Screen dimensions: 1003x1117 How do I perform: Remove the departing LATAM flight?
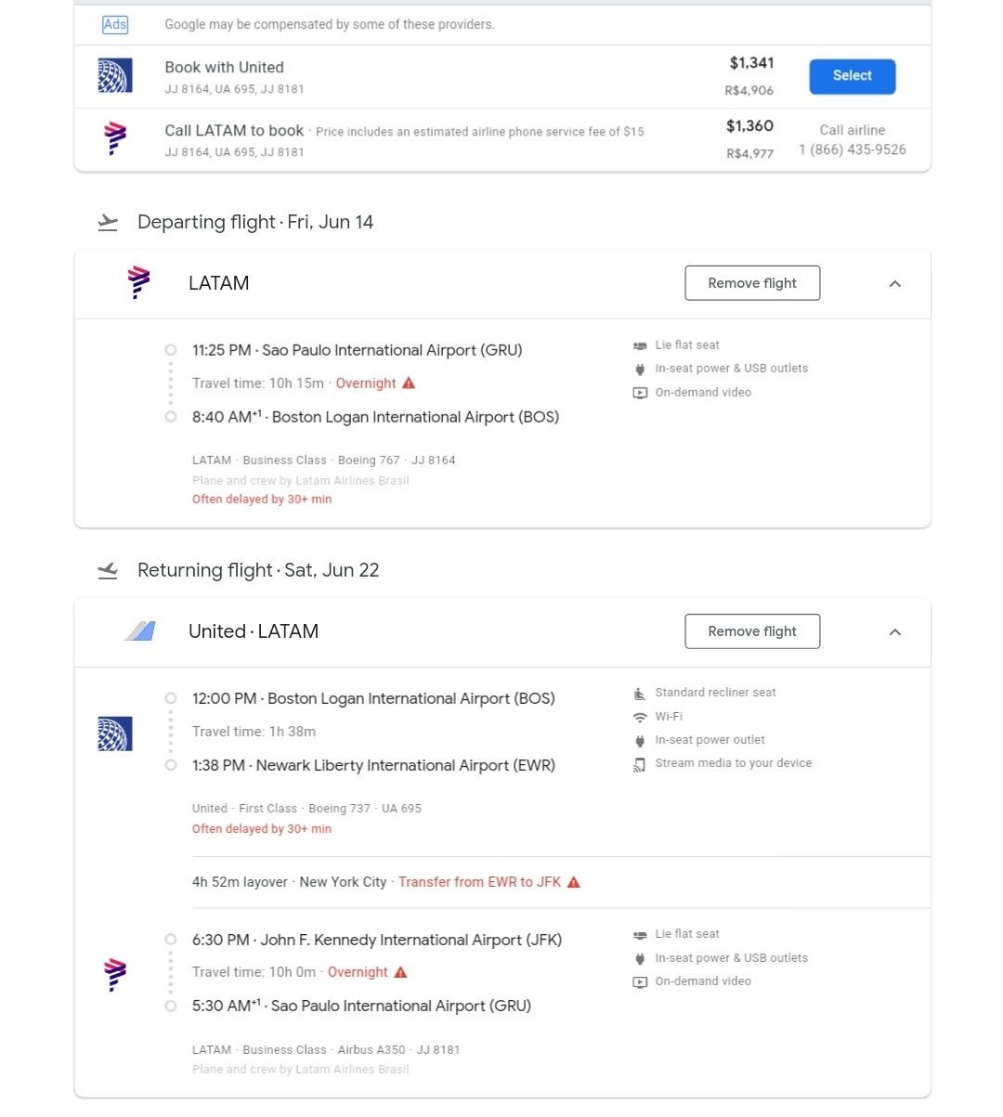[x=752, y=283]
